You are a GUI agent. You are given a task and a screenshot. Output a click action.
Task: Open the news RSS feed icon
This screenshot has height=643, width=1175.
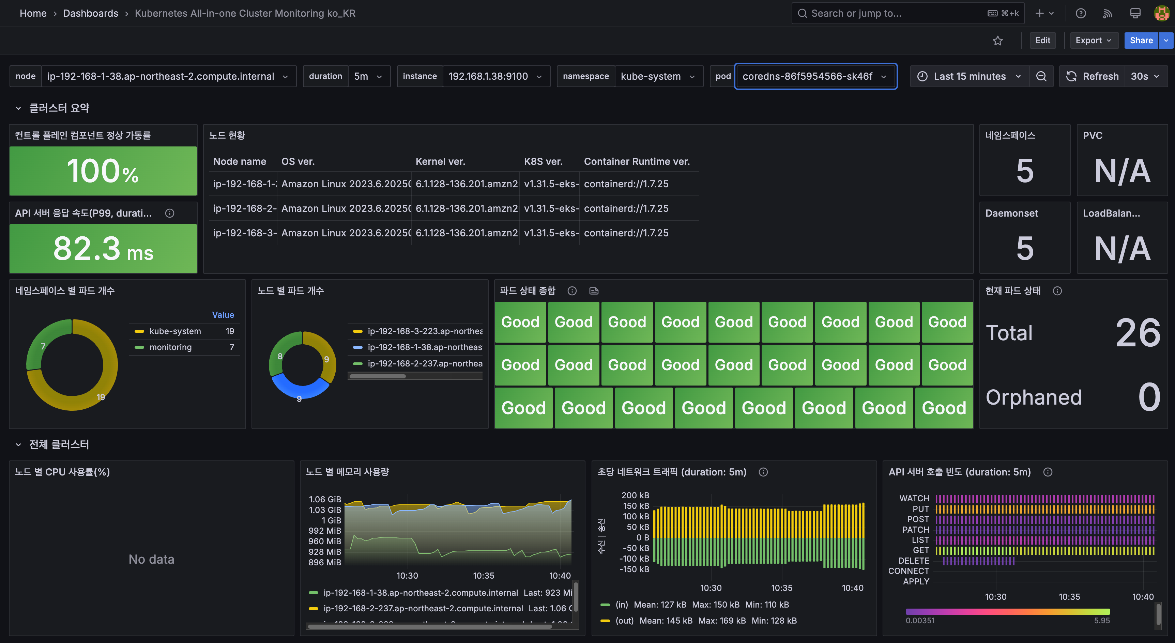tap(1108, 13)
